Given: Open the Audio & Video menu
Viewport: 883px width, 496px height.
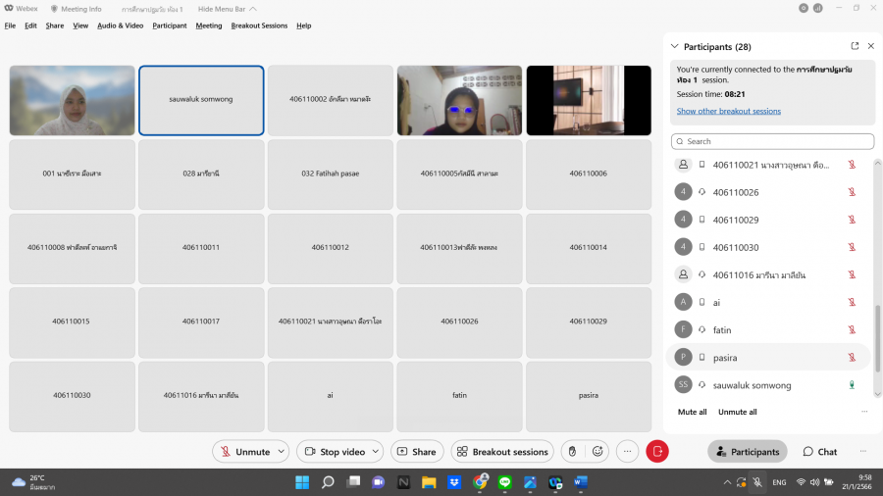Looking at the screenshot, I should click(x=120, y=25).
